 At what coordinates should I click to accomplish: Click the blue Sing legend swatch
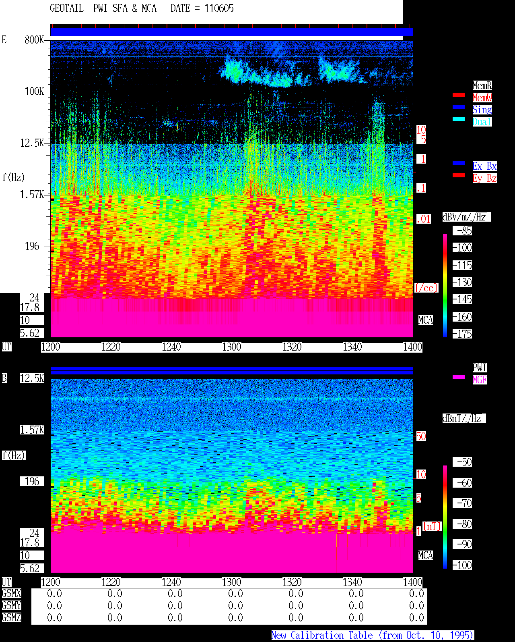[x=459, y=107]
